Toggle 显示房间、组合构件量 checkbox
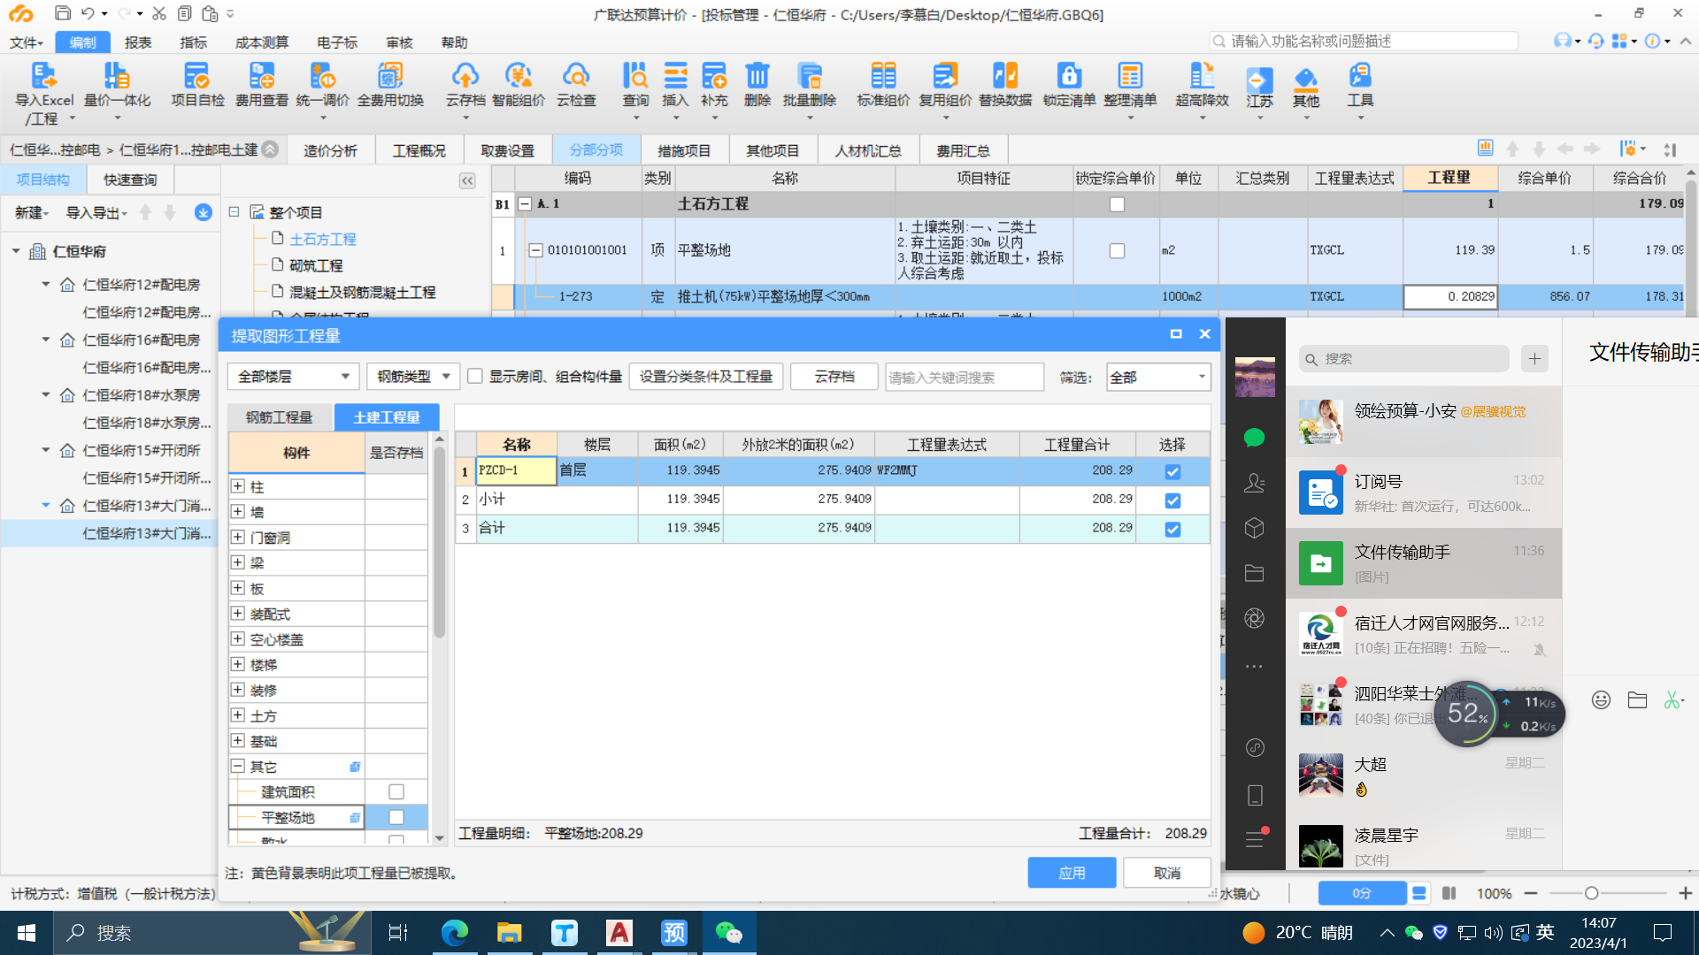Viewport: 1699px width, 955px height. click(475, 377)
